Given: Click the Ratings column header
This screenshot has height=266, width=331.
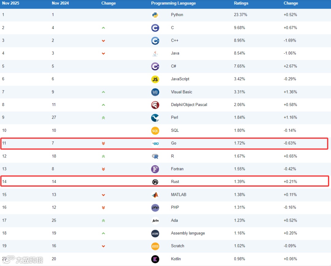Looking at the screenshot, I should tap(241, 3).
